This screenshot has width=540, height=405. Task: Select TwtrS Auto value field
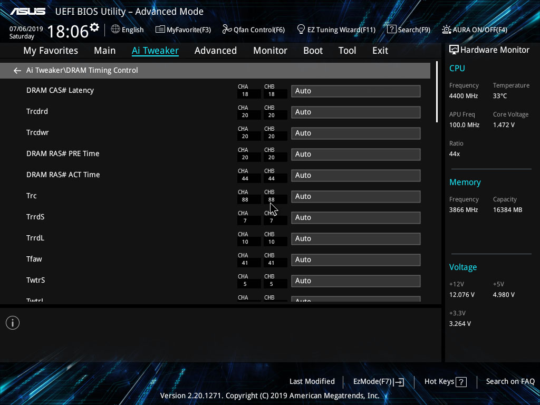[356, 281]
